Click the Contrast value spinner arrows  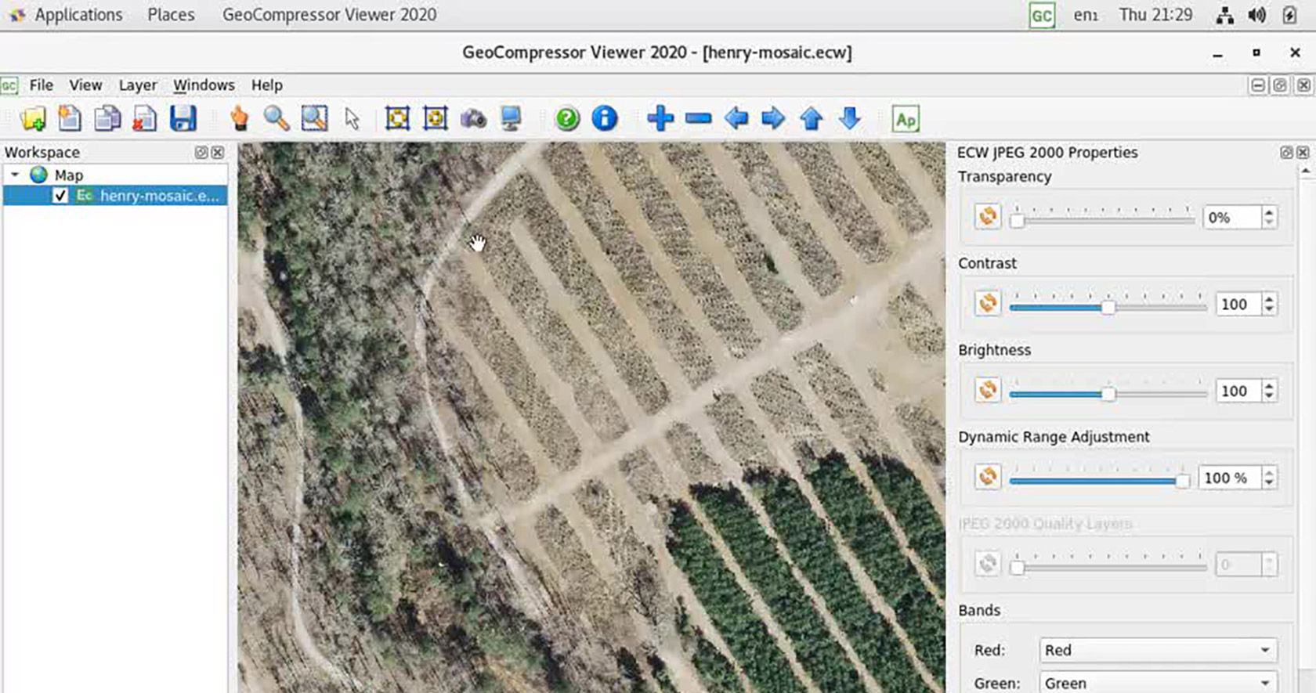pyautogui.click(x=1269, y=304)
